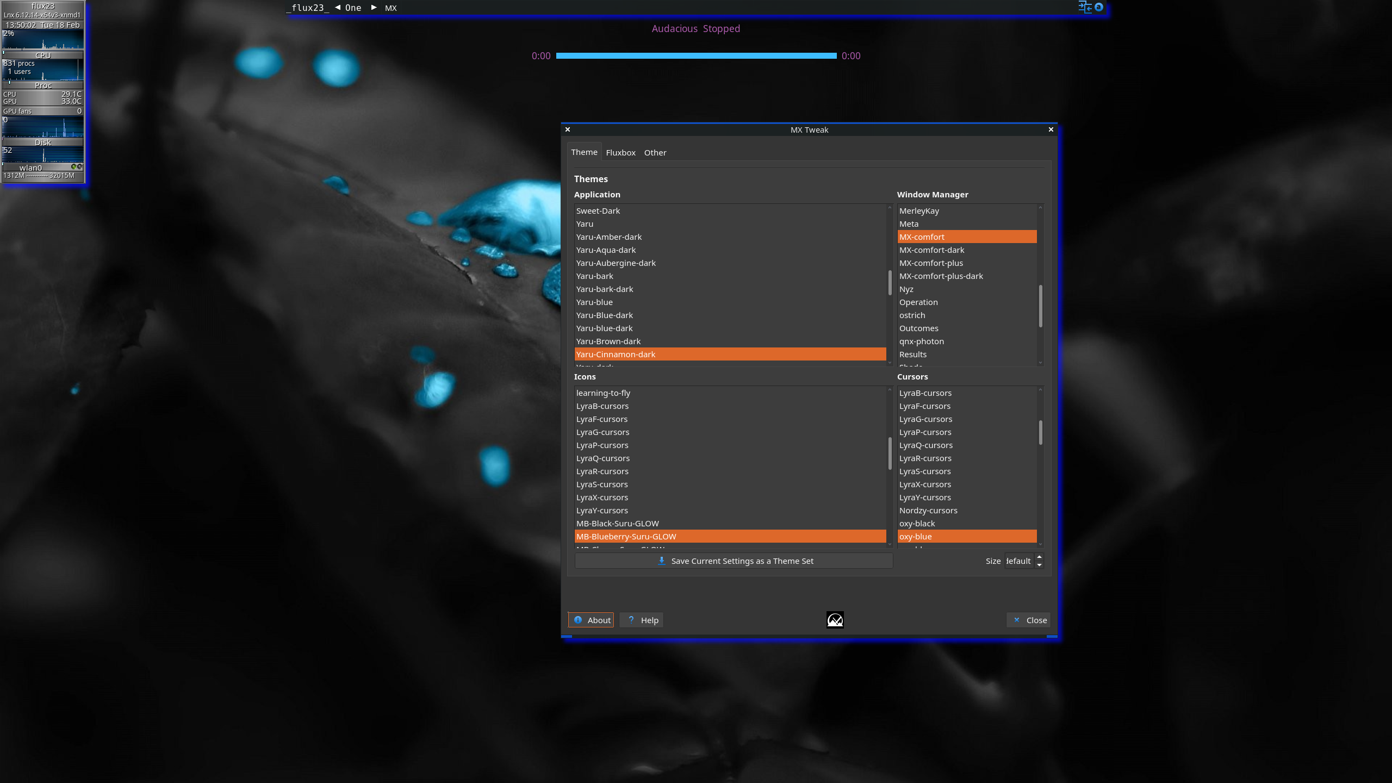Click the network connections tray icon
This screenshot has height=783, width=1392.
pyautogui.click(x=1085, y=7)
